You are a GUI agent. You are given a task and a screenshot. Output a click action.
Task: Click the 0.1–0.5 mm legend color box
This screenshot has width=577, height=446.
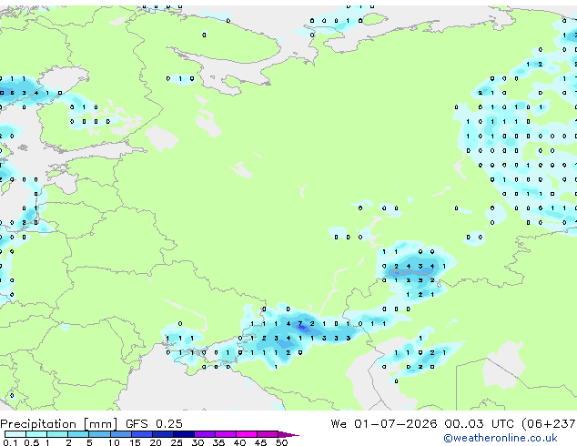(15, 434)
